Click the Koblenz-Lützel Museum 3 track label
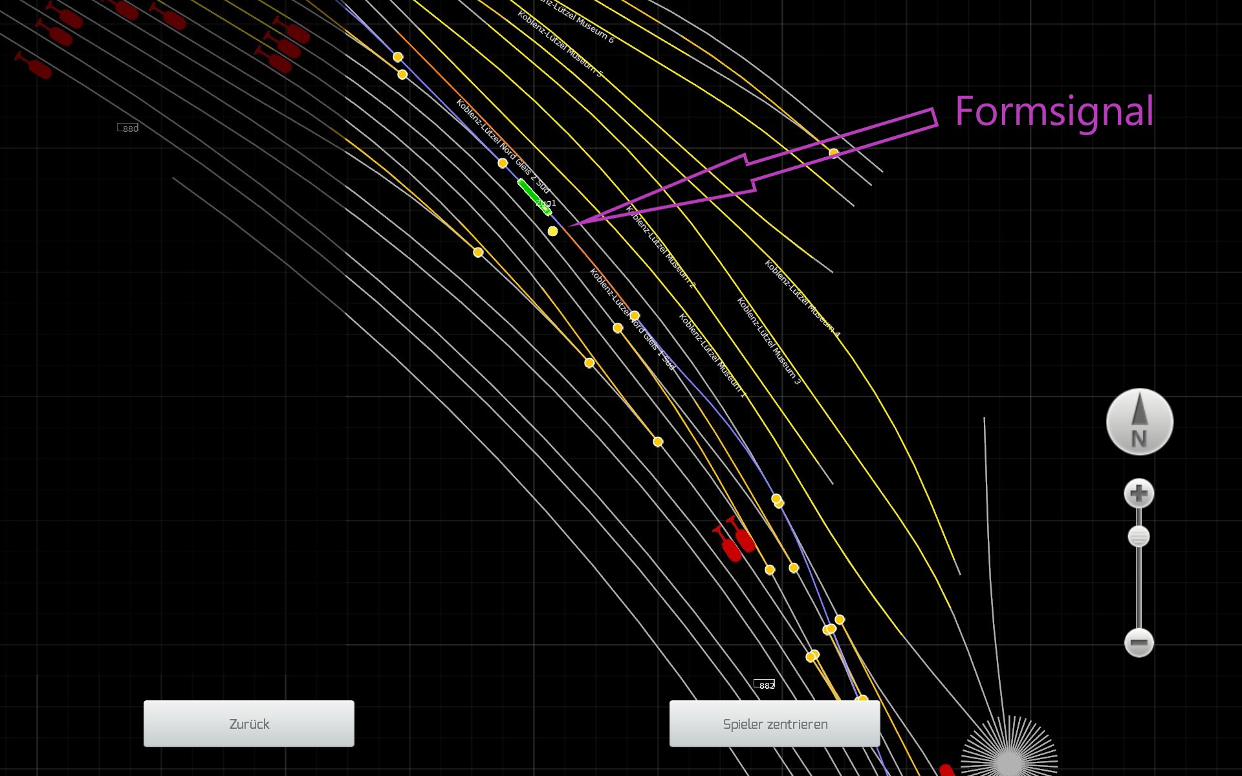 point(768,341)
